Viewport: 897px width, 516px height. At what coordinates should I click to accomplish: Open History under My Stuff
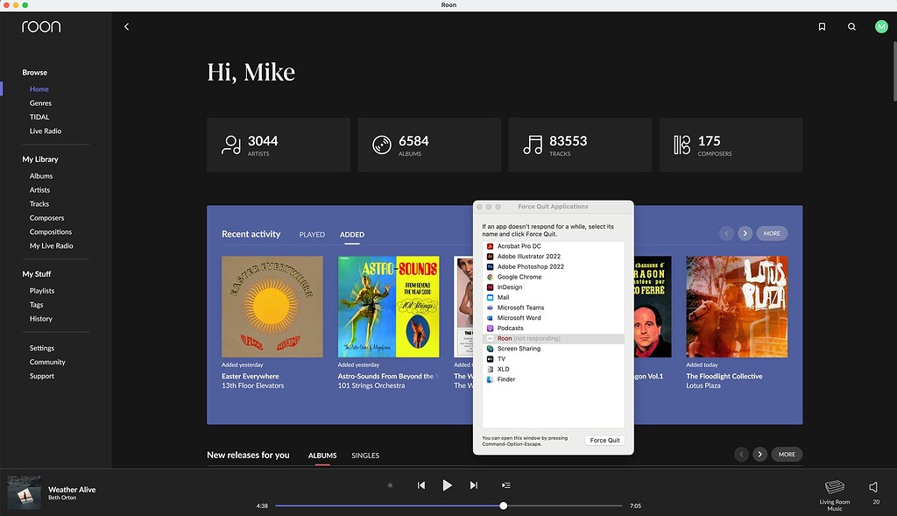click(40, 319)
